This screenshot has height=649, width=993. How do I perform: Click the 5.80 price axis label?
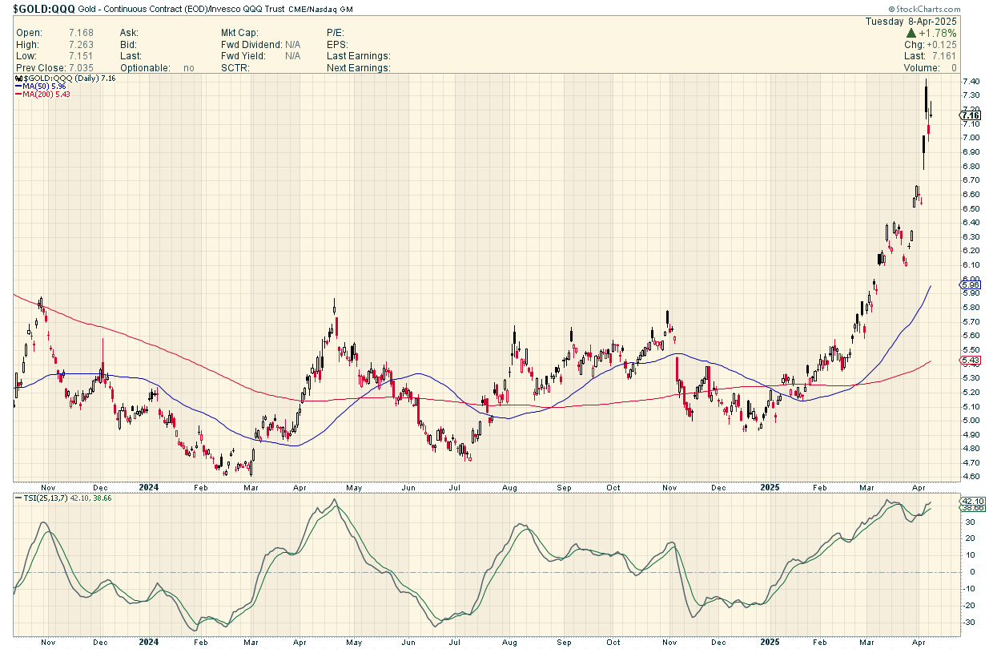coord(971,307)
